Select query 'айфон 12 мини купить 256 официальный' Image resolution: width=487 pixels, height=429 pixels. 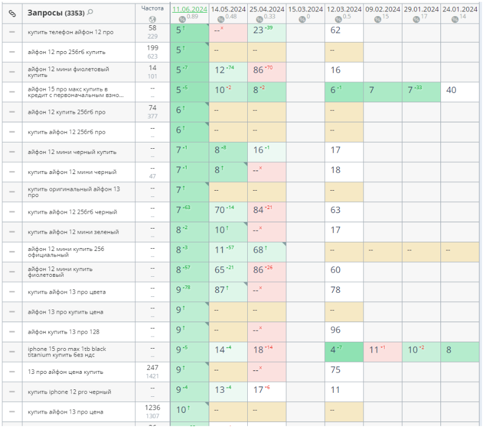click(66, 252)
